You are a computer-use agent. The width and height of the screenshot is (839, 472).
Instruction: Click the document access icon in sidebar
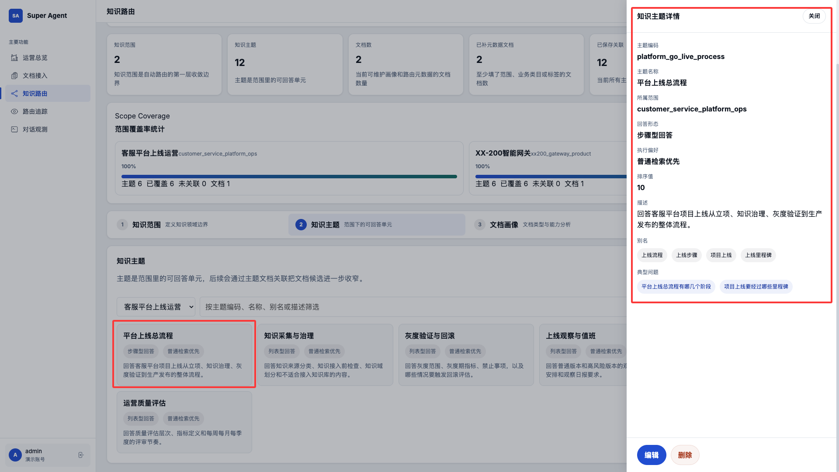14,76
